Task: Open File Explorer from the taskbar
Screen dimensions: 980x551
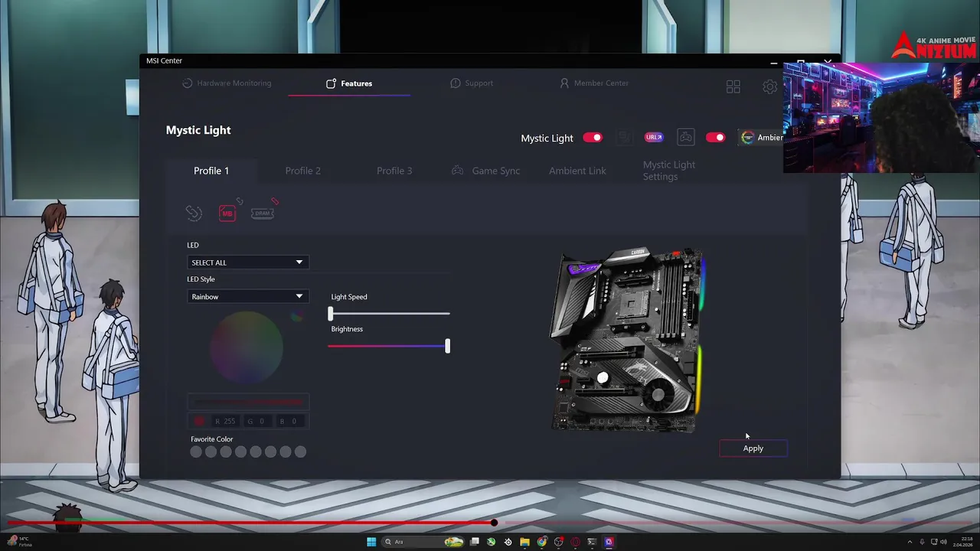Action: tap(524, 542)
